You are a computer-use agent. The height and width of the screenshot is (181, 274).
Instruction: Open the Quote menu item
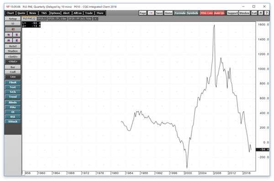(x=21, y=13)
